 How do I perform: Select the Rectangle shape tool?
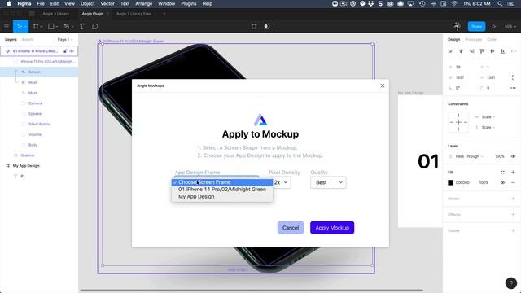point(50,26)
